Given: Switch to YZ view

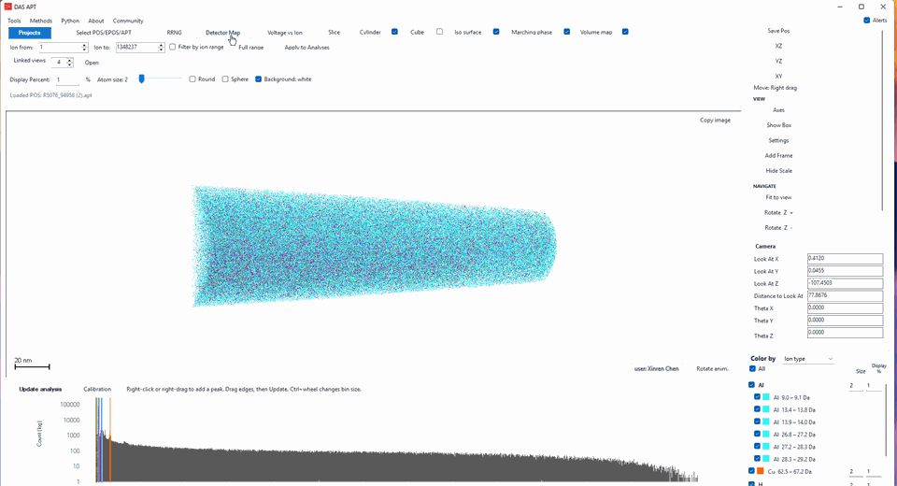Looking at the screenshot, I should (778, 62).
